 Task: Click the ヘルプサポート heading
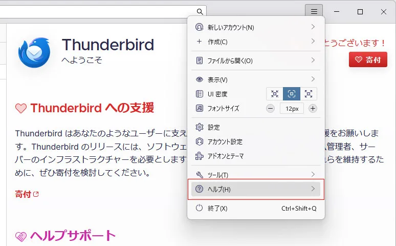pyautogui.click(x=73, y=236)
